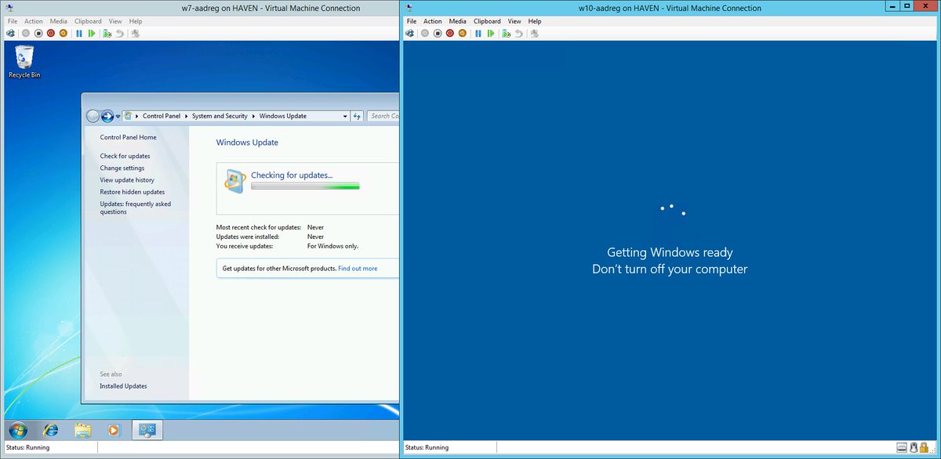The width and height of the screenshot is (941, 459).
Task: Expand arrow after System and Security breadcrumb
Action: click(253, 116)
